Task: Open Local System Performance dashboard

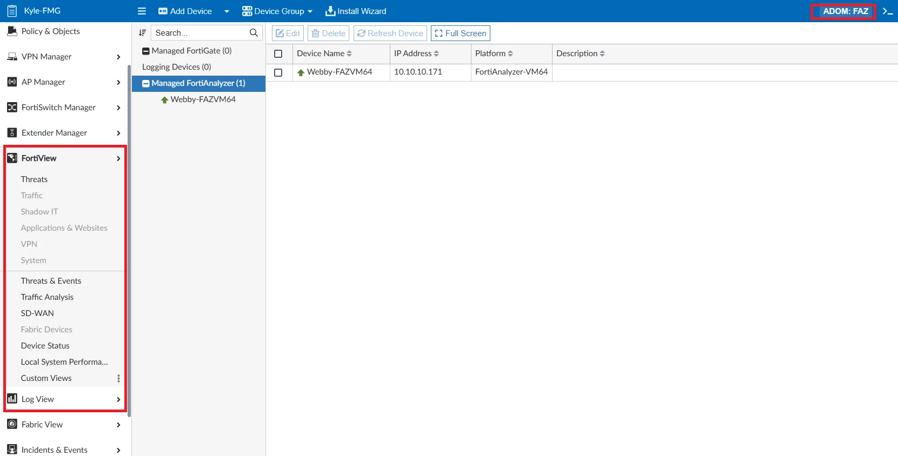Action: coord(64,362)
